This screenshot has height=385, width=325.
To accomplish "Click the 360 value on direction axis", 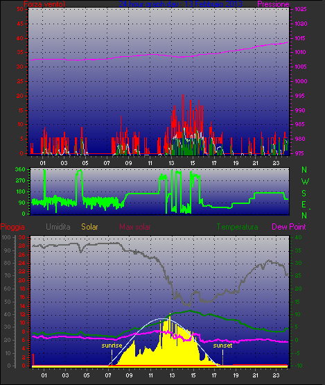I will point(20,169).
